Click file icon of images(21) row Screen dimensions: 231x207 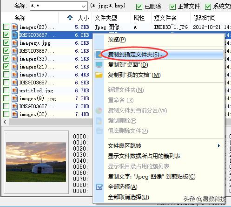pyautogui.click(x=14, y=67)
